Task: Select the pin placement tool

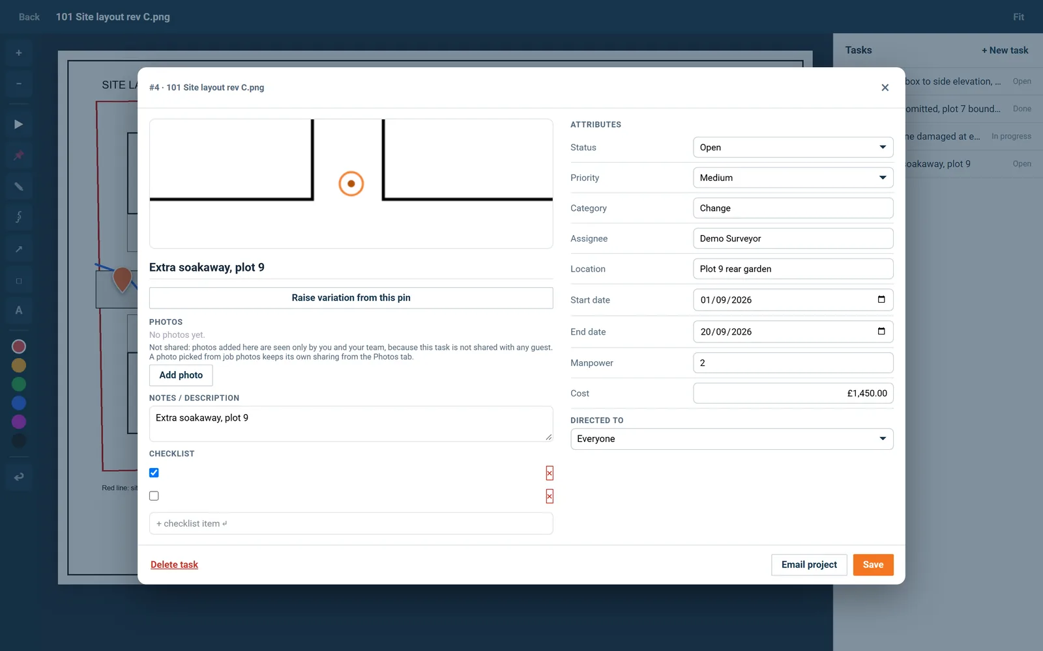Action: [19, 155]
